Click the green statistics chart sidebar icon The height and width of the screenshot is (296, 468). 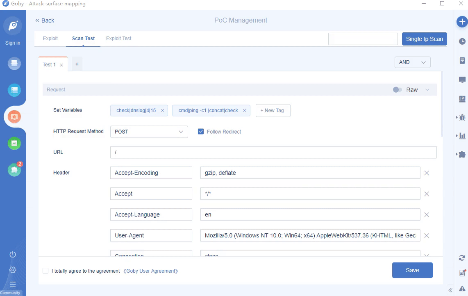14,143
